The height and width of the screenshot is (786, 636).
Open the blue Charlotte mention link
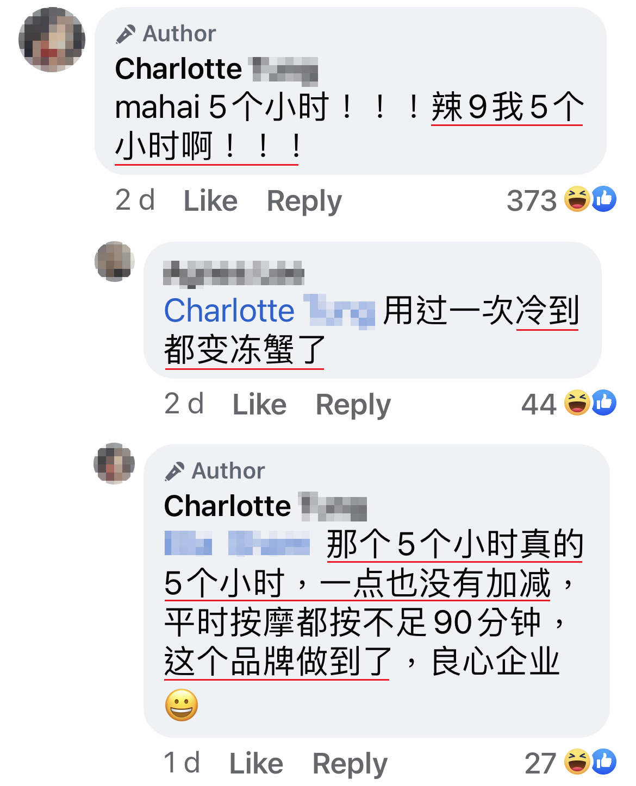tap(270, 311)
